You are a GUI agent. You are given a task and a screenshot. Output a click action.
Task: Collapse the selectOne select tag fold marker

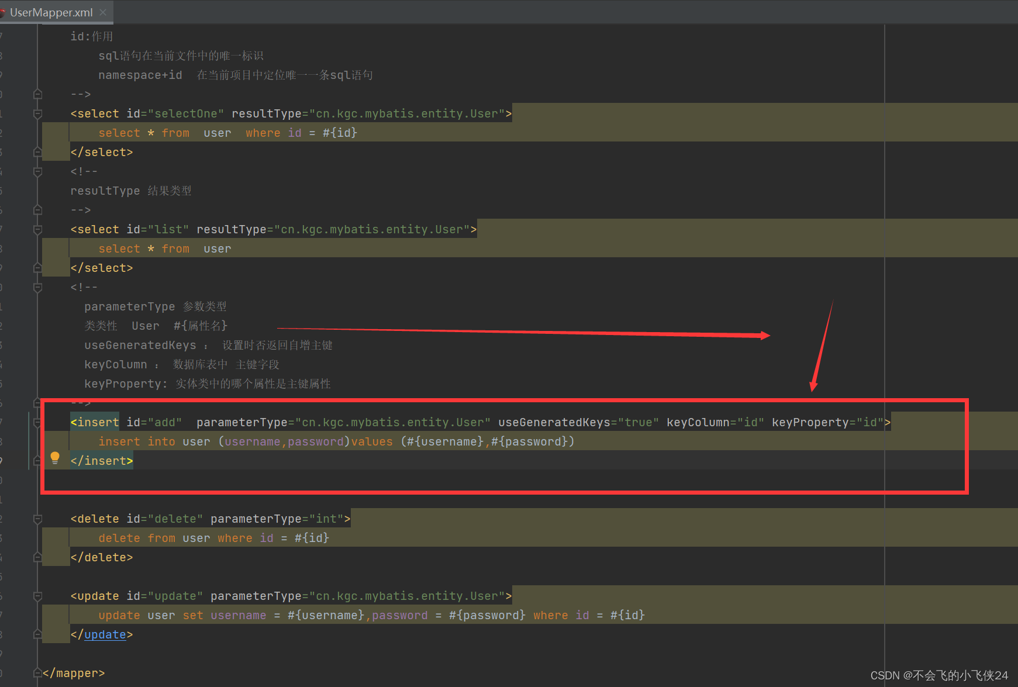[x=37, y=113]
